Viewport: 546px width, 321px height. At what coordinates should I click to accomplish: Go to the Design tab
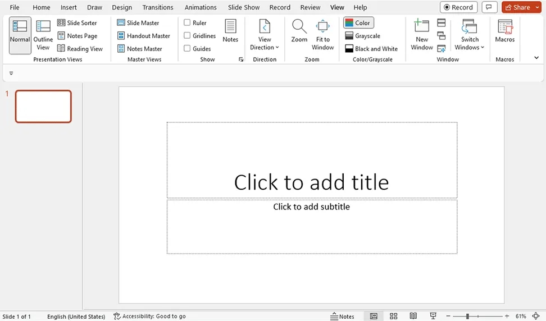point(122,7)
